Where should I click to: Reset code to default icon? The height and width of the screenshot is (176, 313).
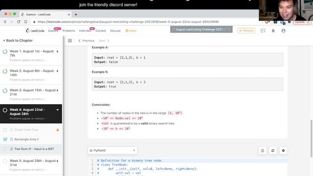coord(273,151)
